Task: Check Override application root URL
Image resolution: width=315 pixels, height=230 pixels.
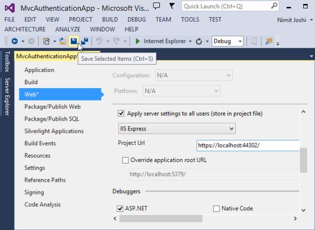Action: [x=126, y=160]
